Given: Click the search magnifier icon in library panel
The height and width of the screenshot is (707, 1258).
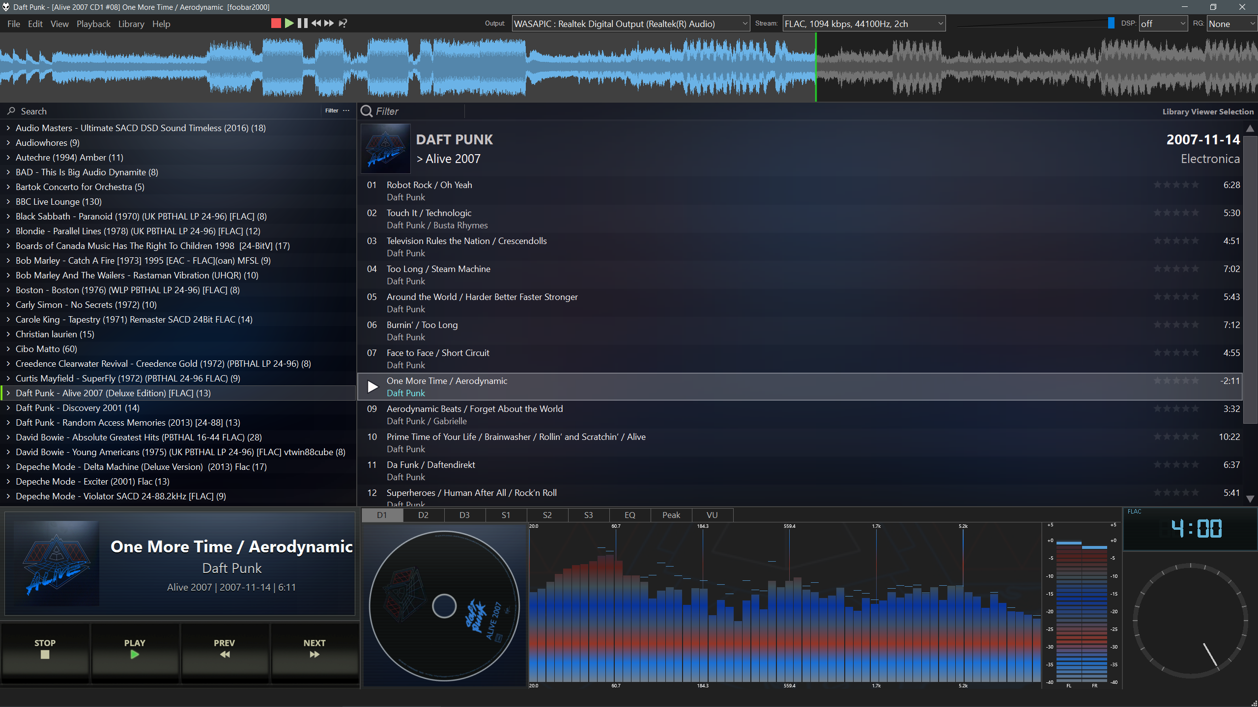Looking at the screenshot, I should point(11,111).
